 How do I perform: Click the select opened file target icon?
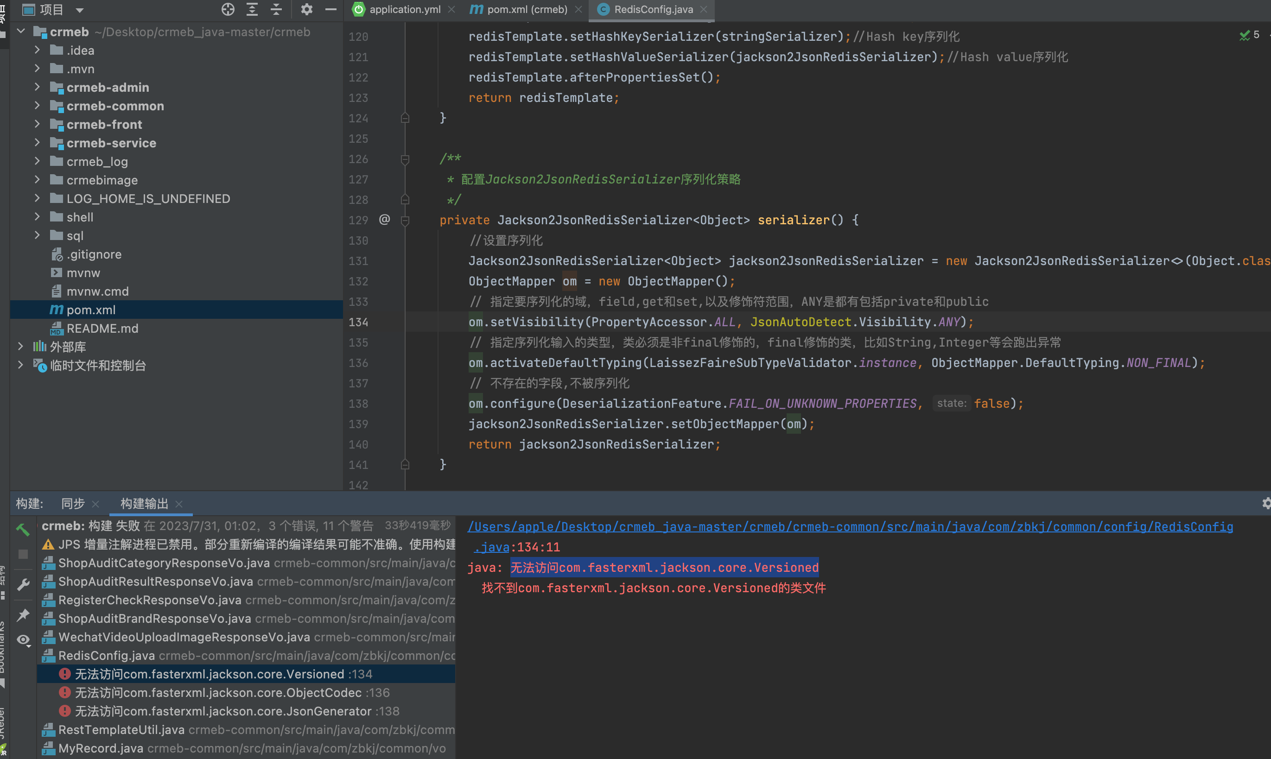[x=228, y=9]
